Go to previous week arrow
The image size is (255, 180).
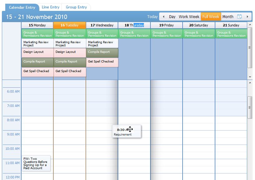(164, 17)
